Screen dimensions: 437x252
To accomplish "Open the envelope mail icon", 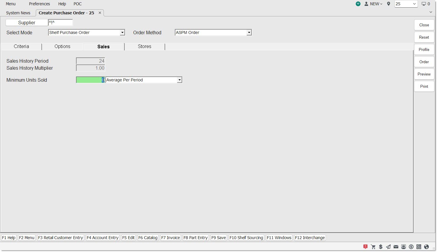I will 396,247.
